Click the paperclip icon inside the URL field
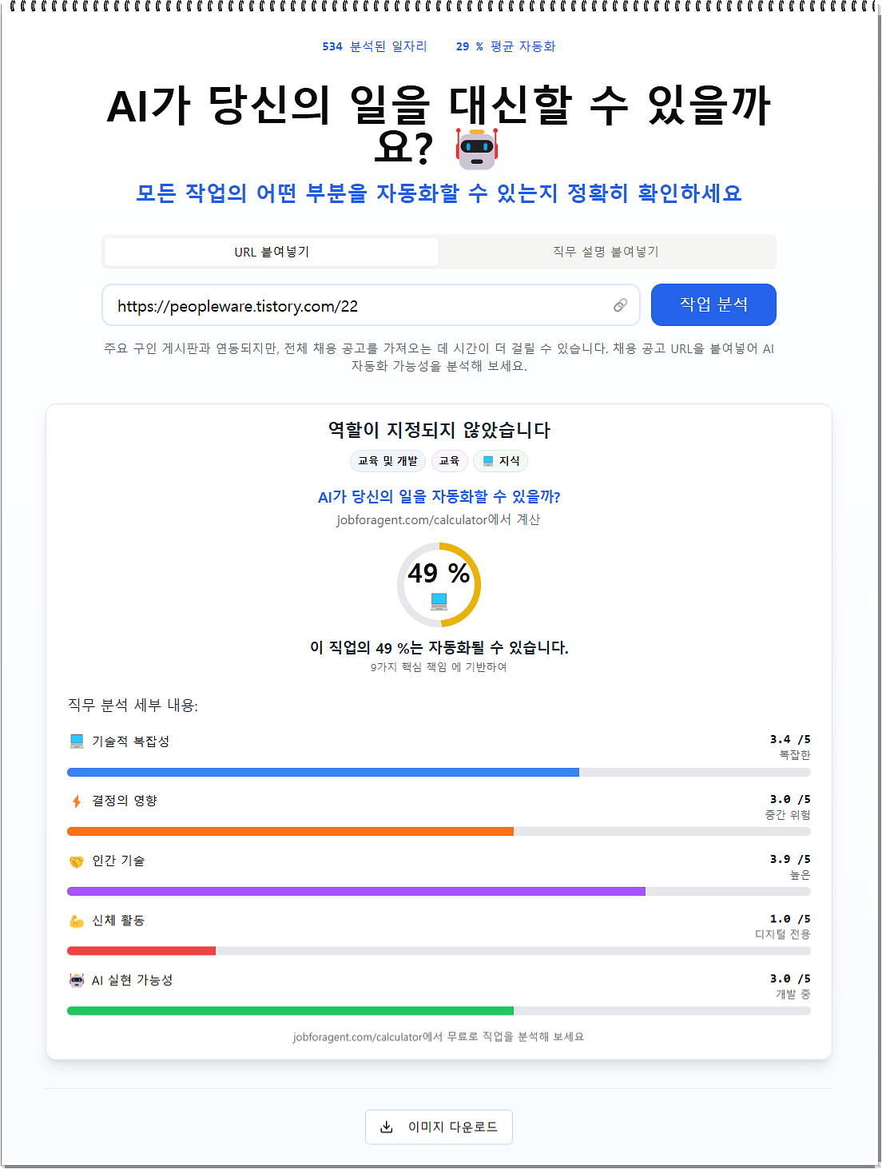 [x=621, y=305]
